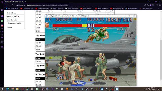Expand the bookmarks bar overflow chevron
Viewport: 162px width, 91px height.
pos(159,8)
